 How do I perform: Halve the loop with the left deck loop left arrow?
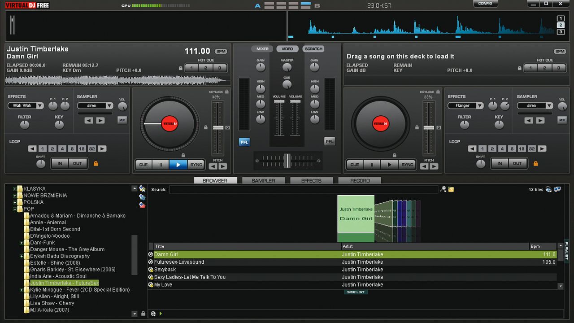[x=32, y=148]
